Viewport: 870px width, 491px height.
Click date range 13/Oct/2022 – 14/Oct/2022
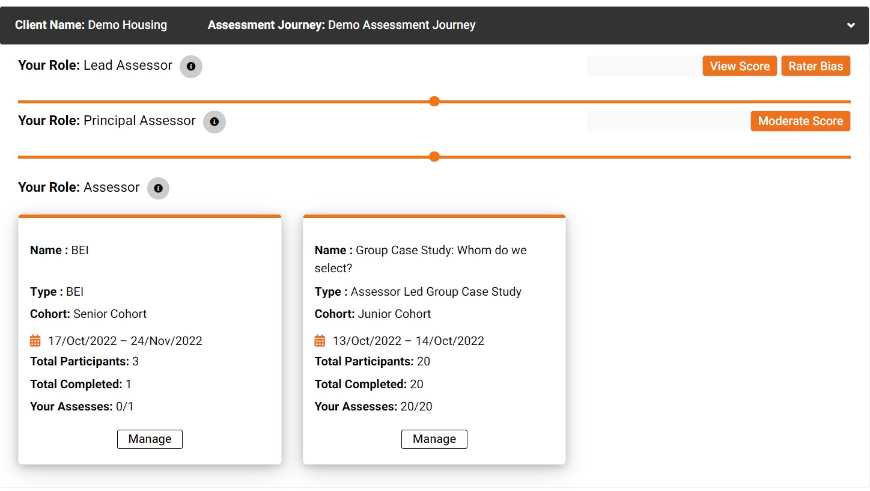pos(409,341)
